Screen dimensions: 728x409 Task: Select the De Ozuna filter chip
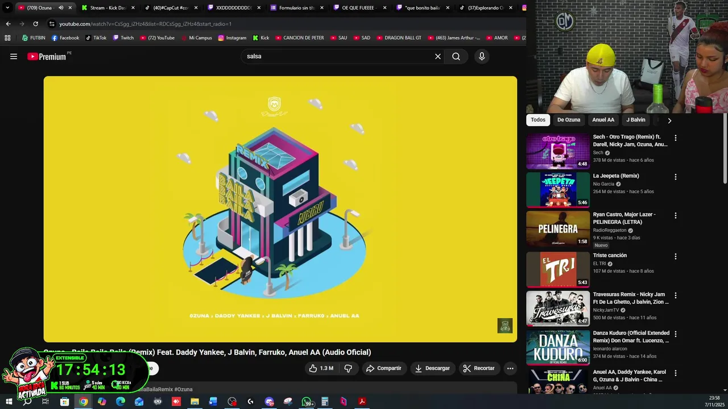569,120
